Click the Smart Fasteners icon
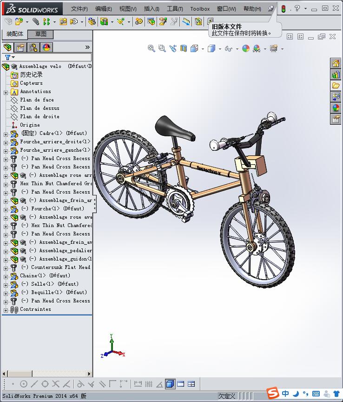Viewport: 343px width, 402px height. [63, 21]
